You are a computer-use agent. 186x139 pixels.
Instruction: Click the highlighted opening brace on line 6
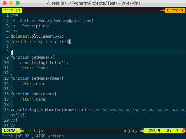coord(70,42)
